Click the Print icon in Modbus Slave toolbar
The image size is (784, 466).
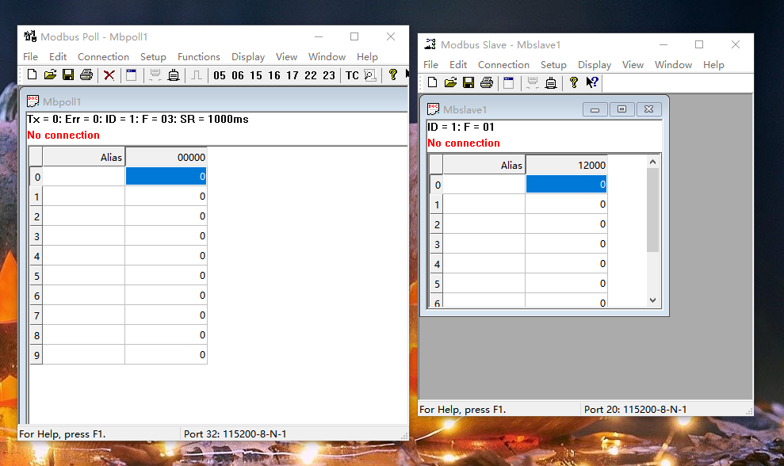click(x=487, y=83)
